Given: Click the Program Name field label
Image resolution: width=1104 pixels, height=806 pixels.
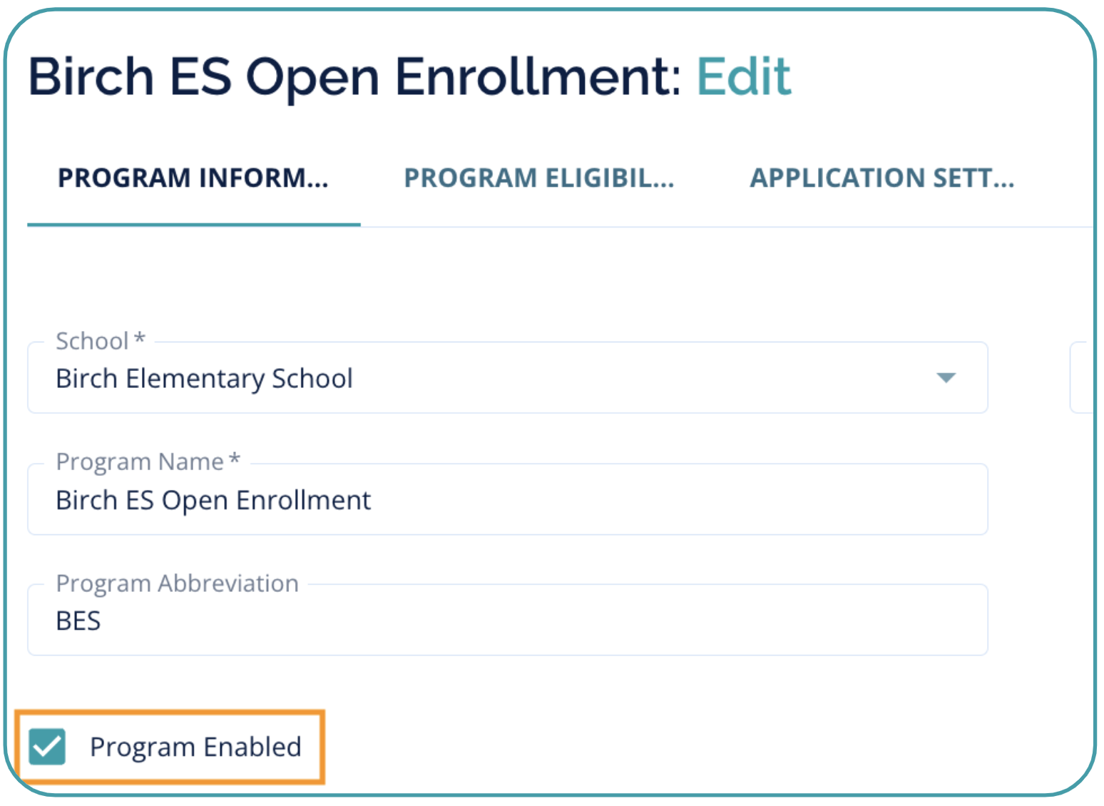Looking at the screenshot, I should coord(140,461).
